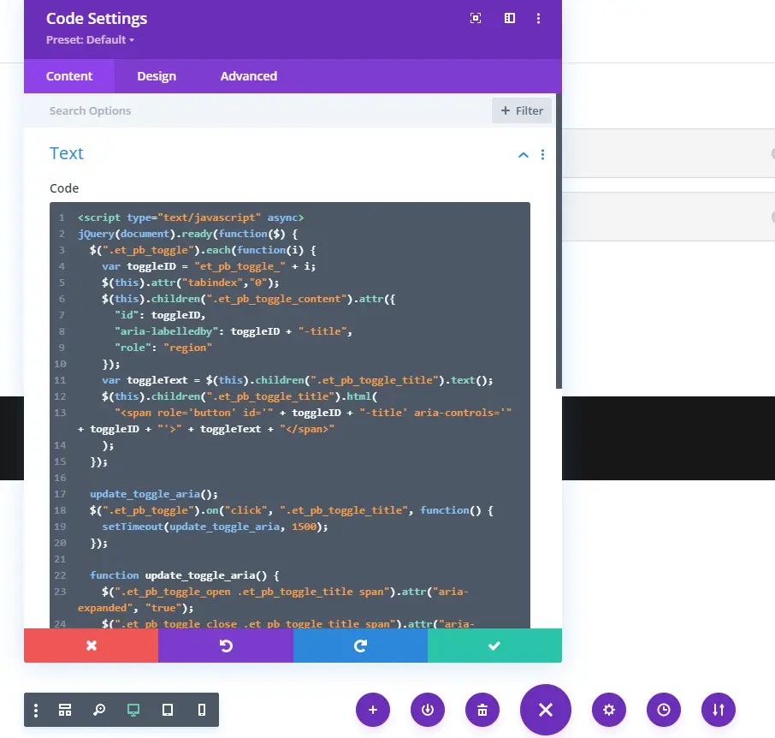Click the snap-to-side panel icon in header
The width and height of the screenshot is (775, 738).
point(509,18)
